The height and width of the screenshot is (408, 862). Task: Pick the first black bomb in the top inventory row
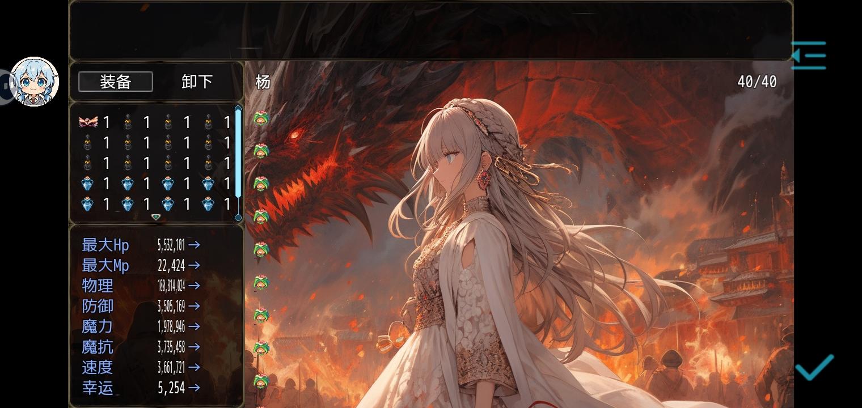coord(128,122)
